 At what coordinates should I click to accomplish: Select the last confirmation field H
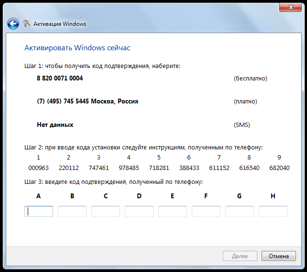(x=273, y=211)
